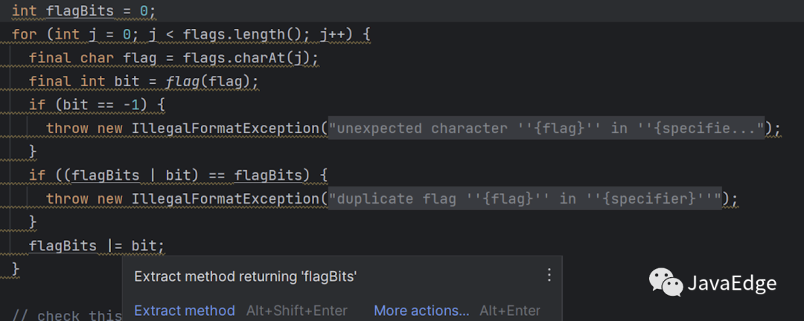Click the flagBits |= bit statement
Screen dimensions: 804x321
pyautogui.click(x=97, y=246)
